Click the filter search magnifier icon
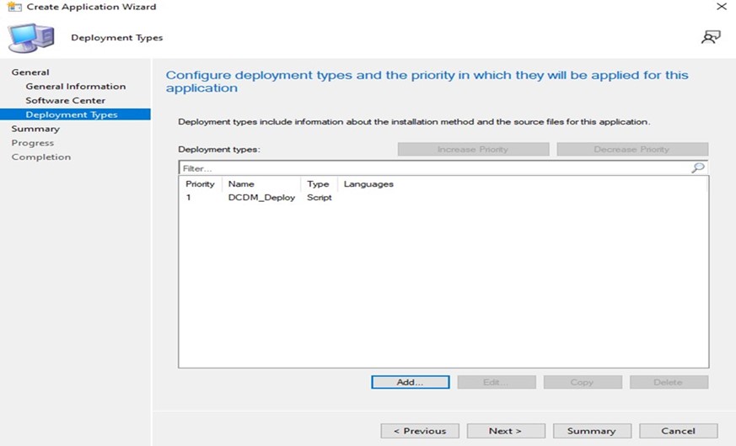 click(x=697, y=168)
